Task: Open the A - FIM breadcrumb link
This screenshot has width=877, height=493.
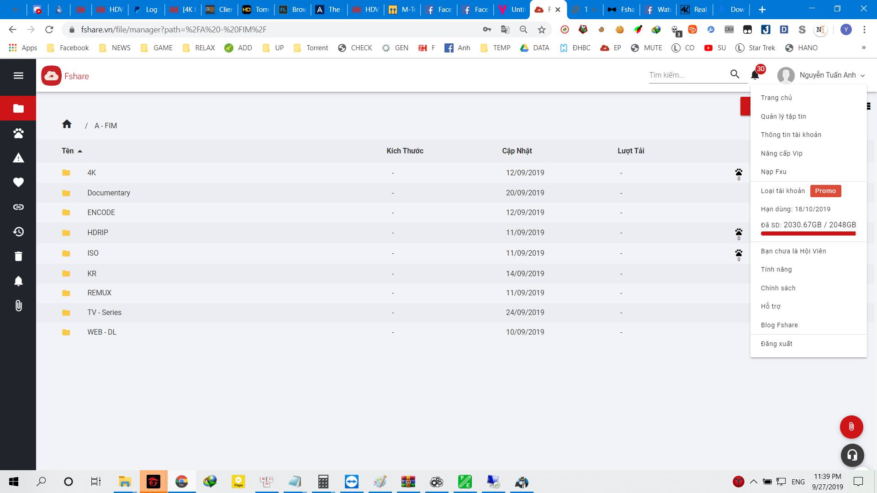Action: pos(106,126)
